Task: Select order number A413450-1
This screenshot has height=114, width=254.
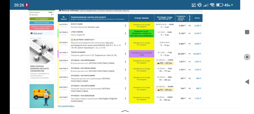Action: point(63,53)
